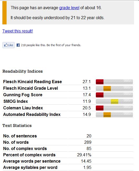
Task: Click the SMOG Index yellow bar
Action: [x=115, y=101]
